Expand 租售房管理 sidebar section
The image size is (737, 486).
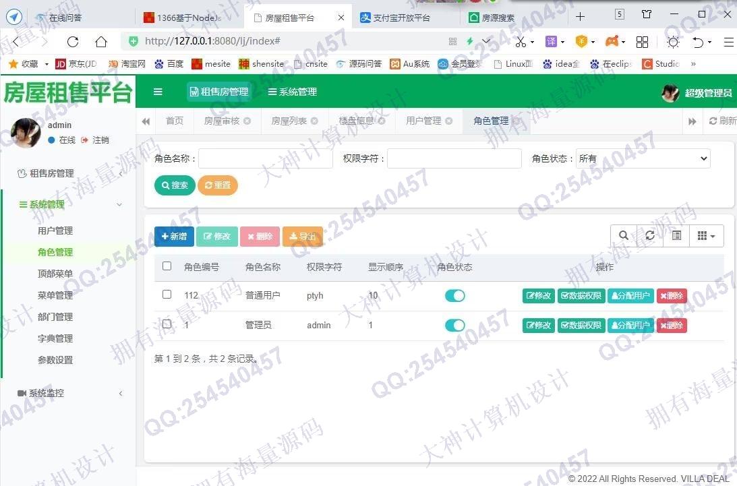(68, 173)
